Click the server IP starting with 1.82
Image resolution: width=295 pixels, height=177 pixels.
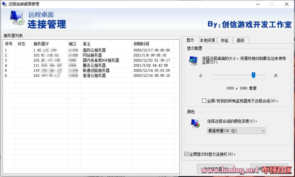coord(45,50)
